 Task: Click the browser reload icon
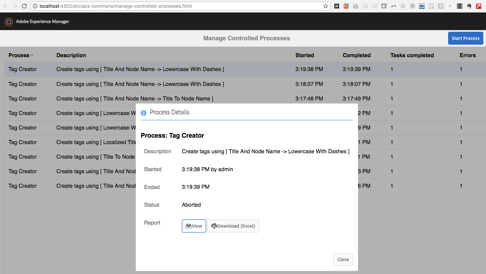point(24,6)
